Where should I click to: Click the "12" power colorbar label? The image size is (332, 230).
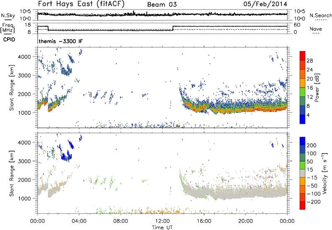tap(310, 97)
